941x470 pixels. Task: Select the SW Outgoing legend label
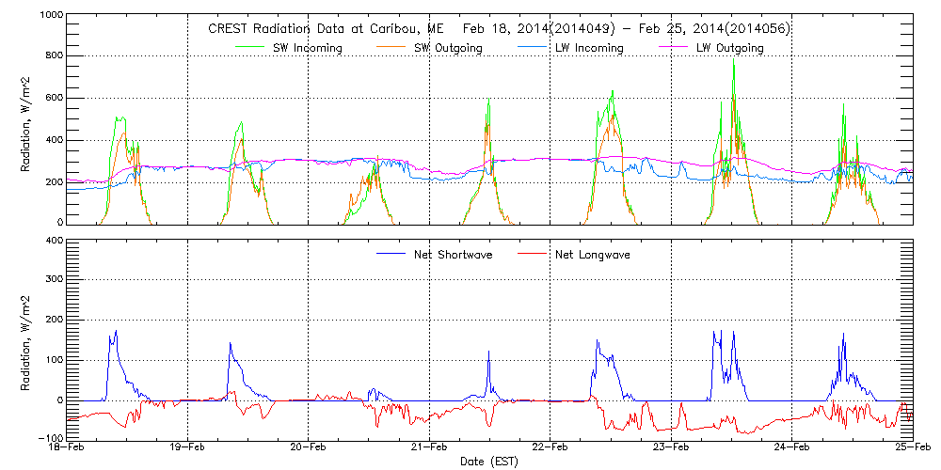pyautogui.click(x=450, y=48)
